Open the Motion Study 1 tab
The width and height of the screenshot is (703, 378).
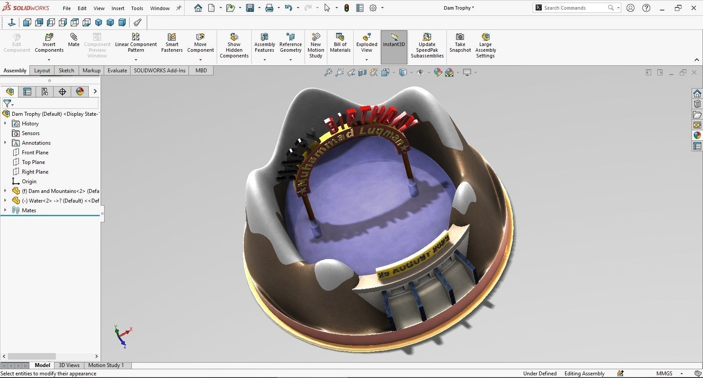(106, 365)
